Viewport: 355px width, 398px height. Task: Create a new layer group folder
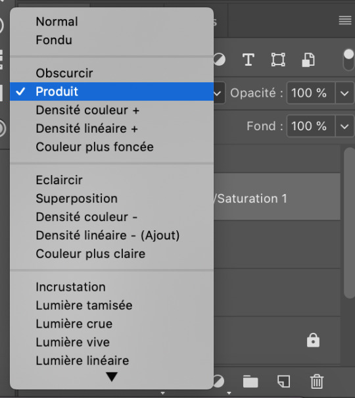pyautogui.click(x=250, y=382)
